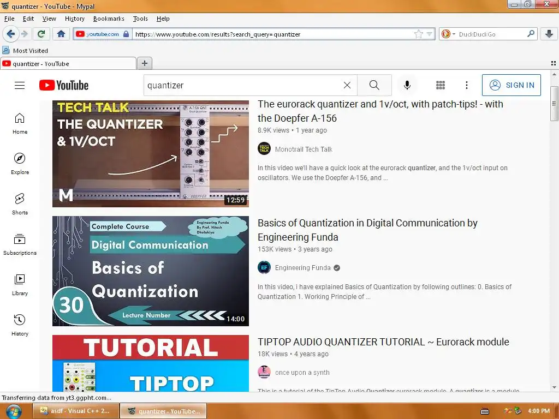Open the downloads arrow button
This screenshot has width=559, height=419.
point(549,34)
